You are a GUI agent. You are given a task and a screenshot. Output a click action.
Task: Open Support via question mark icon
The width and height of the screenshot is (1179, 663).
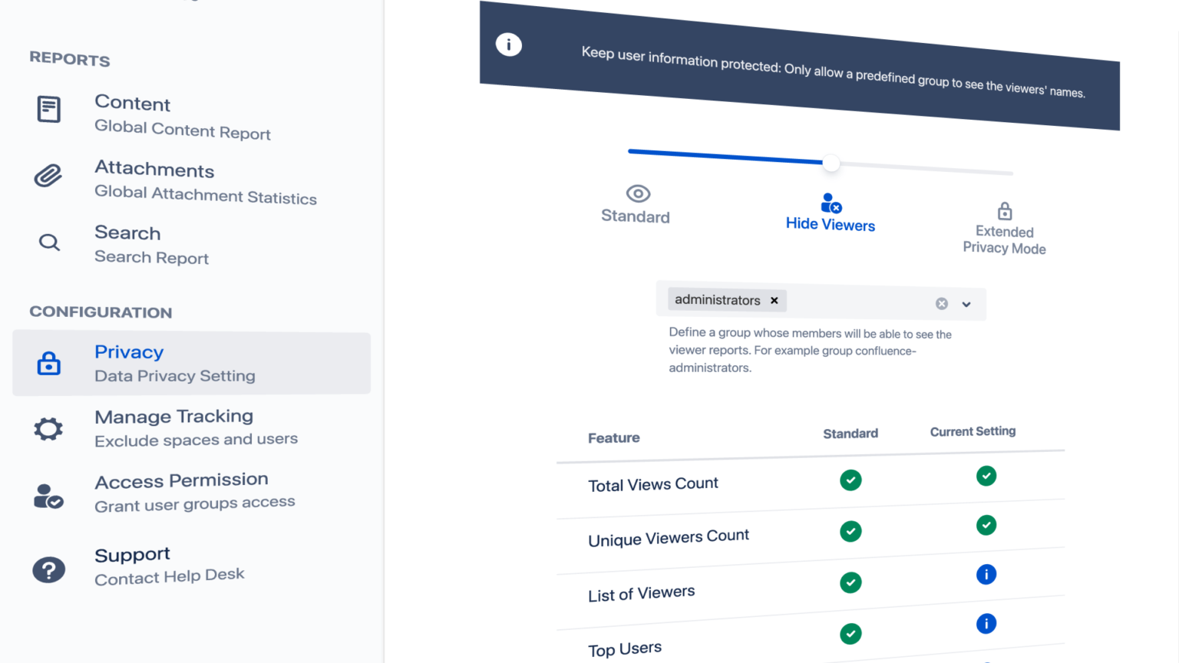click(48, 569)
